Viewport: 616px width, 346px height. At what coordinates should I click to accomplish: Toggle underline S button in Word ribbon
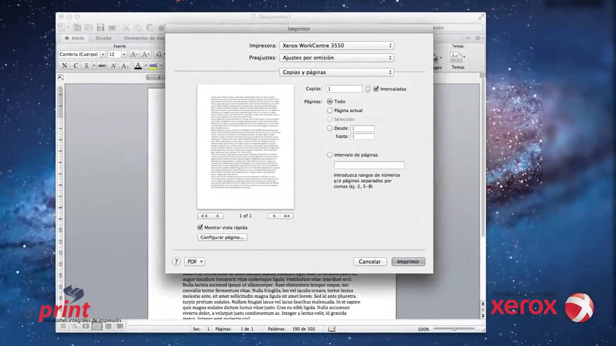tap(87, 65)
